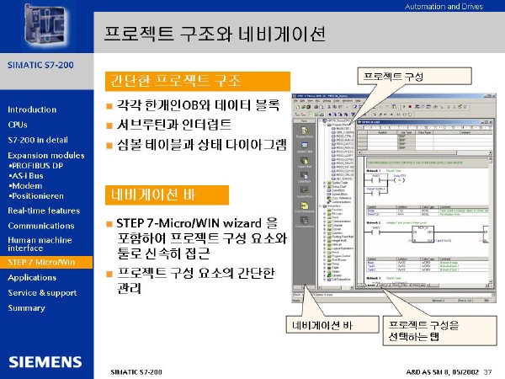This screenshot has width=505, height=379.
Task: Go to the Expansion modules section
Action: click(46, 155)
